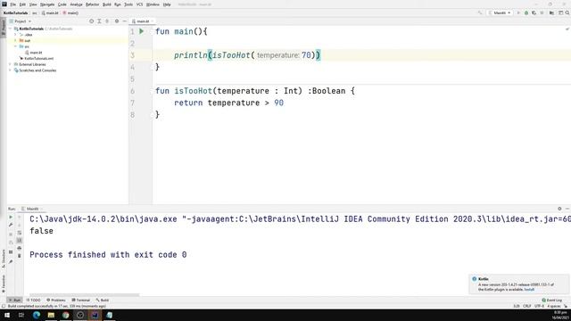Open the MainKt run configuration dropdown

500,12
